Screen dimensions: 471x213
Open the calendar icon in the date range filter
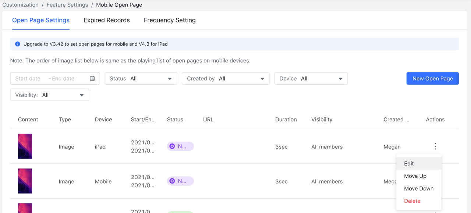92,78
